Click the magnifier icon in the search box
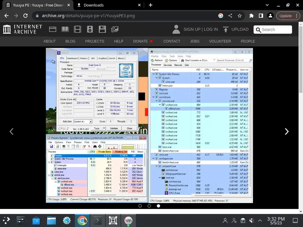This screenshot has height=227, width=303. click(258, 30)
